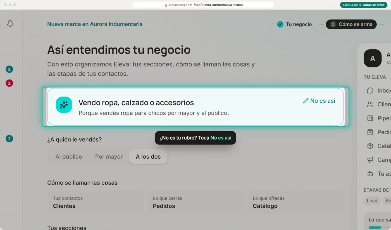The width and height of the screenshot is (391, 230).
Task: Go to Tu negocio step
Action: [294, 24]
